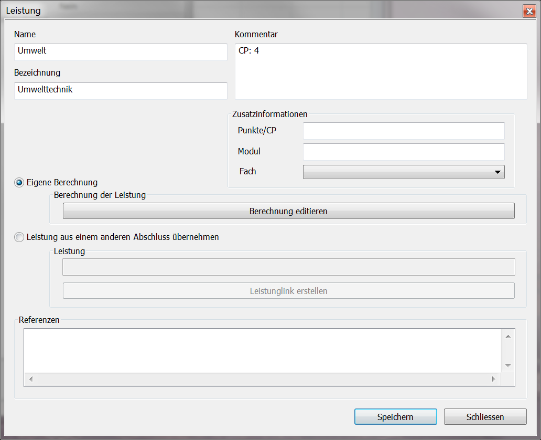Select the Eigene Berechnung radio button
Screen dimensions: 541x440
19,183
